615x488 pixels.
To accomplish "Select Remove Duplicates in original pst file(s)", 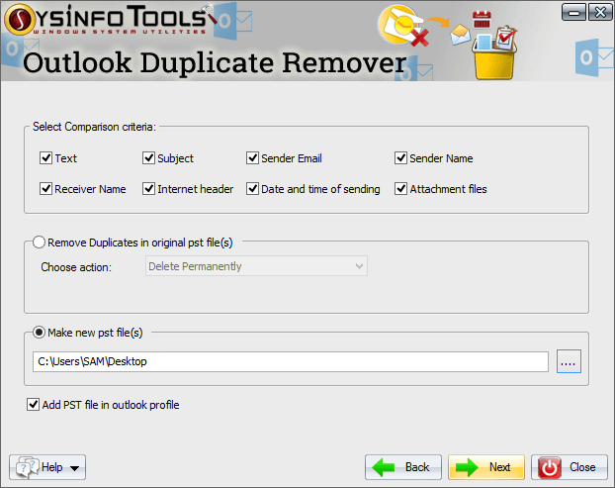I will (x=39, y=243).
